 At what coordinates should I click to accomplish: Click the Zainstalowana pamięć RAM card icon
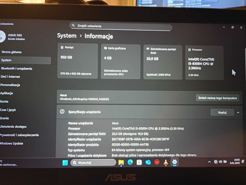[148, 49]
